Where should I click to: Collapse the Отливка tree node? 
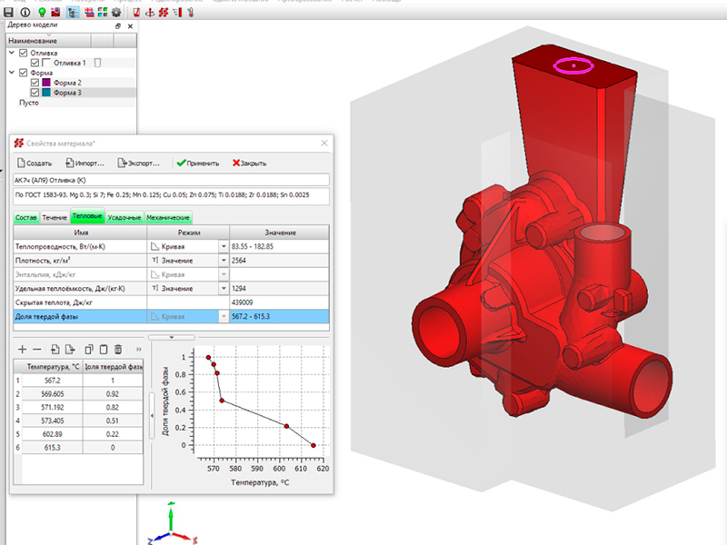13,53
